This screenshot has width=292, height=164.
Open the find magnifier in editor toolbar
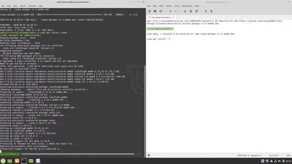pyautogui.click(x=206, y=11)
